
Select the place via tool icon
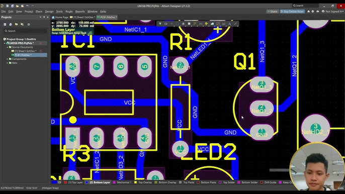(x=206, y=24)
